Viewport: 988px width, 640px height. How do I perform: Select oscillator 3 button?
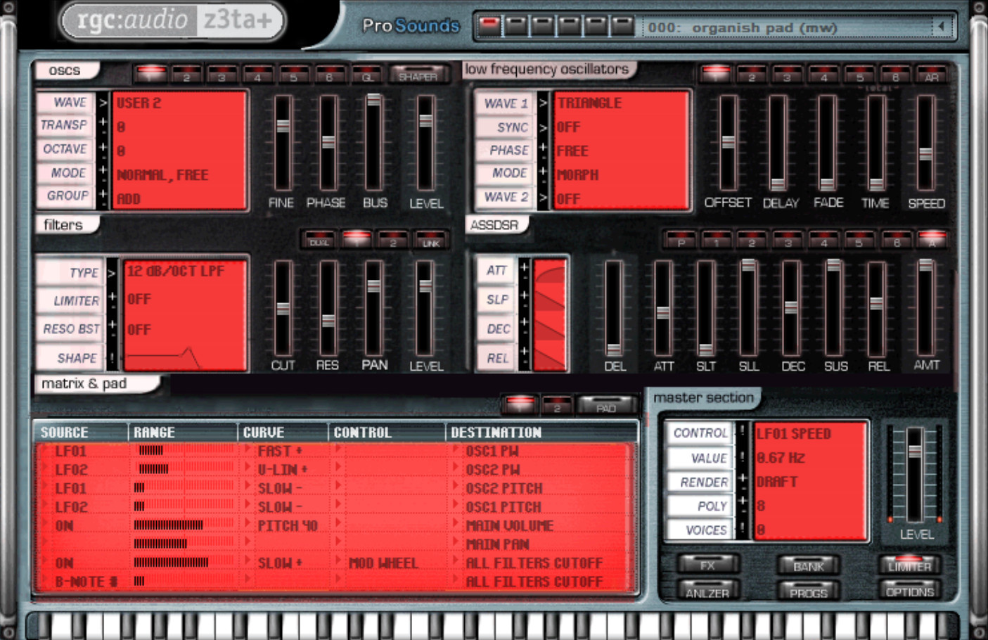(222, 74)
